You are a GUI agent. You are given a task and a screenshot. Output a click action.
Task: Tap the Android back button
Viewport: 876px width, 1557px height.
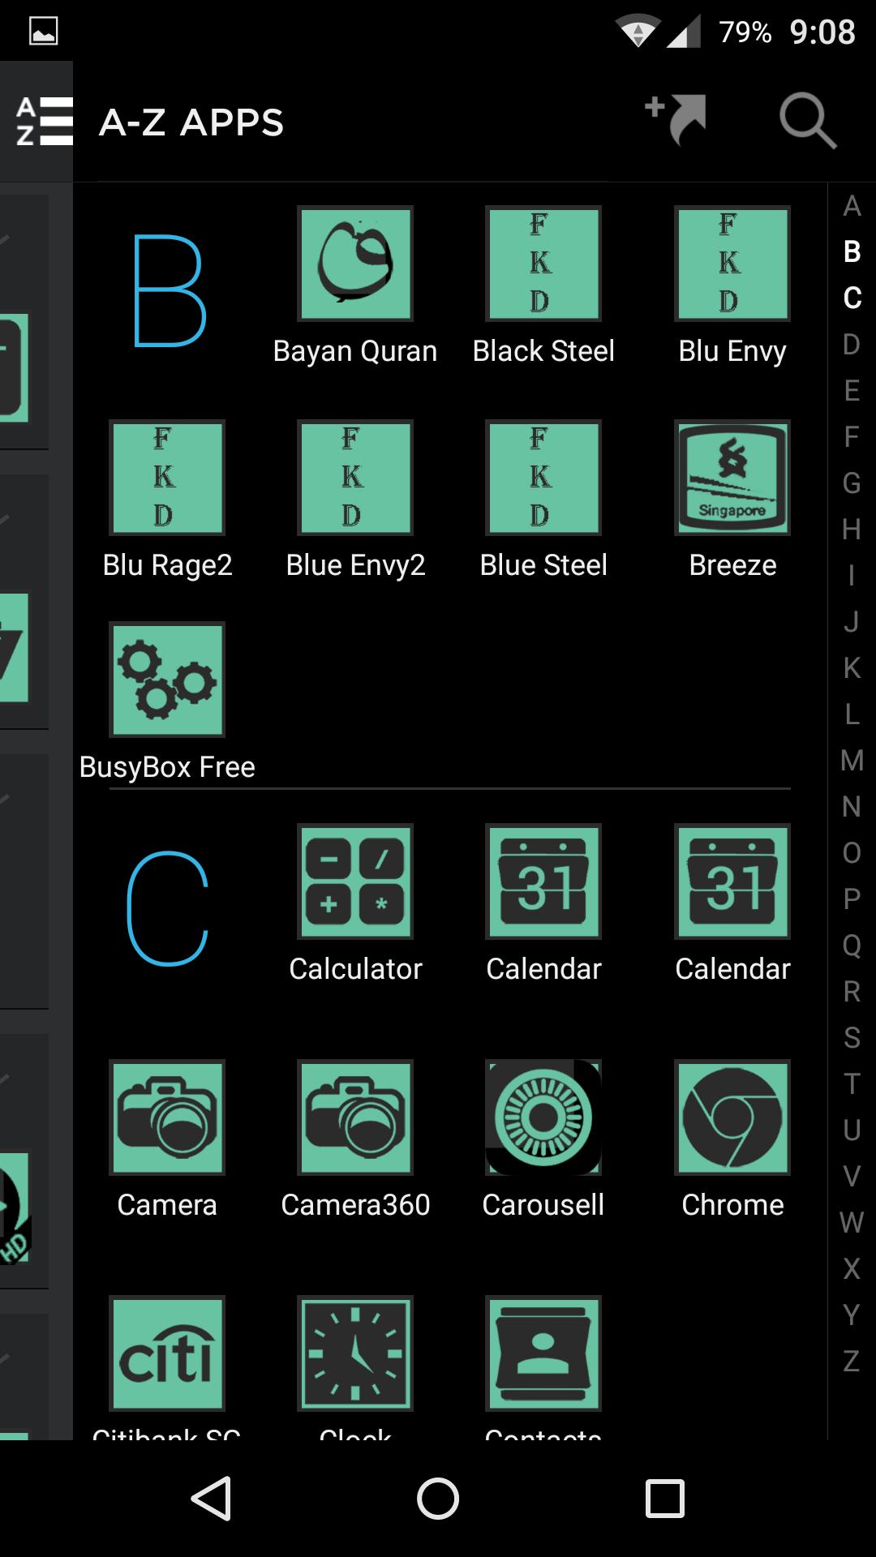pos(212,1498)
